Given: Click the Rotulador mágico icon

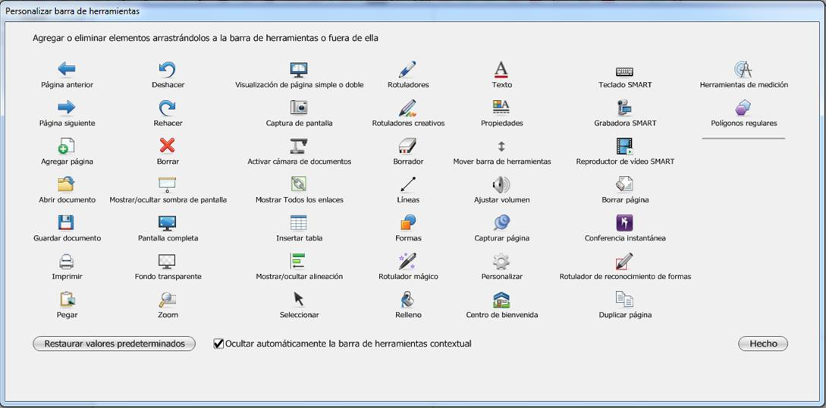Looking at the screenshot, I should click(x=407, y=261).
